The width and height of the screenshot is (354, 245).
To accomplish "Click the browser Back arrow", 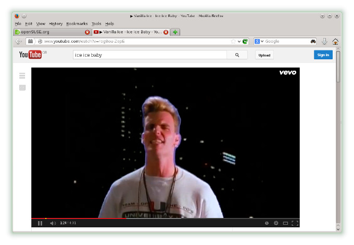I will (19, 41).
